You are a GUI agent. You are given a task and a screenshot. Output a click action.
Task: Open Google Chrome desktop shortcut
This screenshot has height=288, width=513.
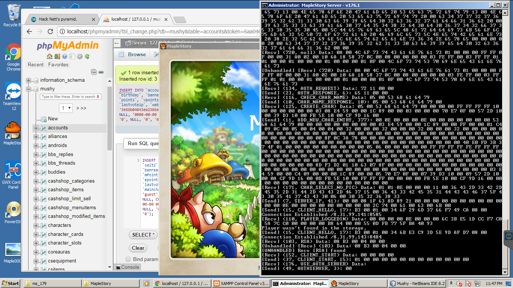(14, 57)
